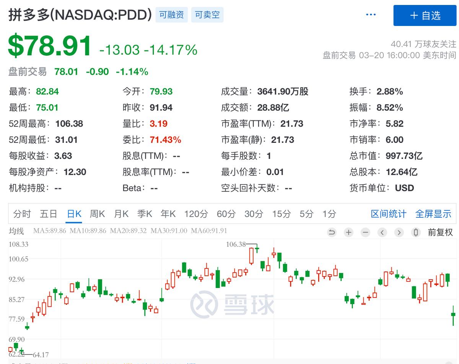This screenshot has height=364, width=459.
Task: Pan chart left with the left chevron icon
Action: click(x=382, y=232)
